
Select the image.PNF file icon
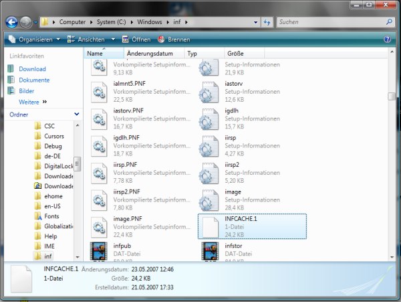pos(99,228)
